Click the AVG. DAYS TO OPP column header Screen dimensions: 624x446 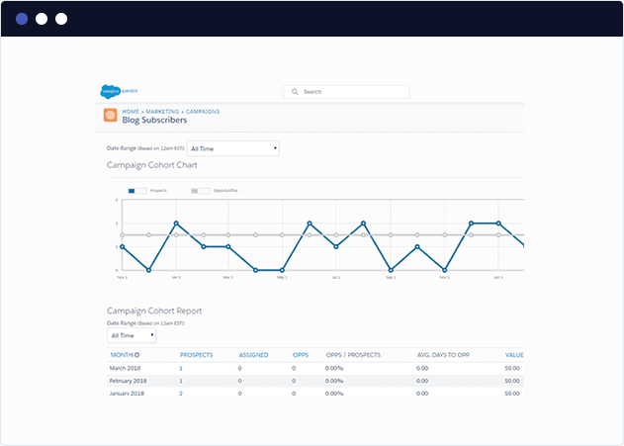[x=443, y=355]
